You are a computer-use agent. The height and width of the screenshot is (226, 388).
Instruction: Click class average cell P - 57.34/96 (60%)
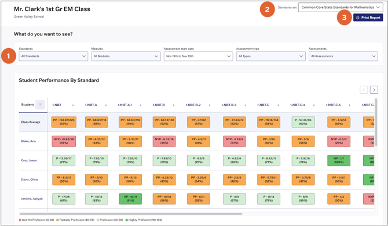[x=303, y=122]
